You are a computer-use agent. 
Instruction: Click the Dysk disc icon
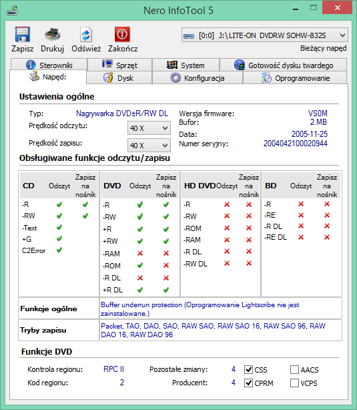pos(108,77)
